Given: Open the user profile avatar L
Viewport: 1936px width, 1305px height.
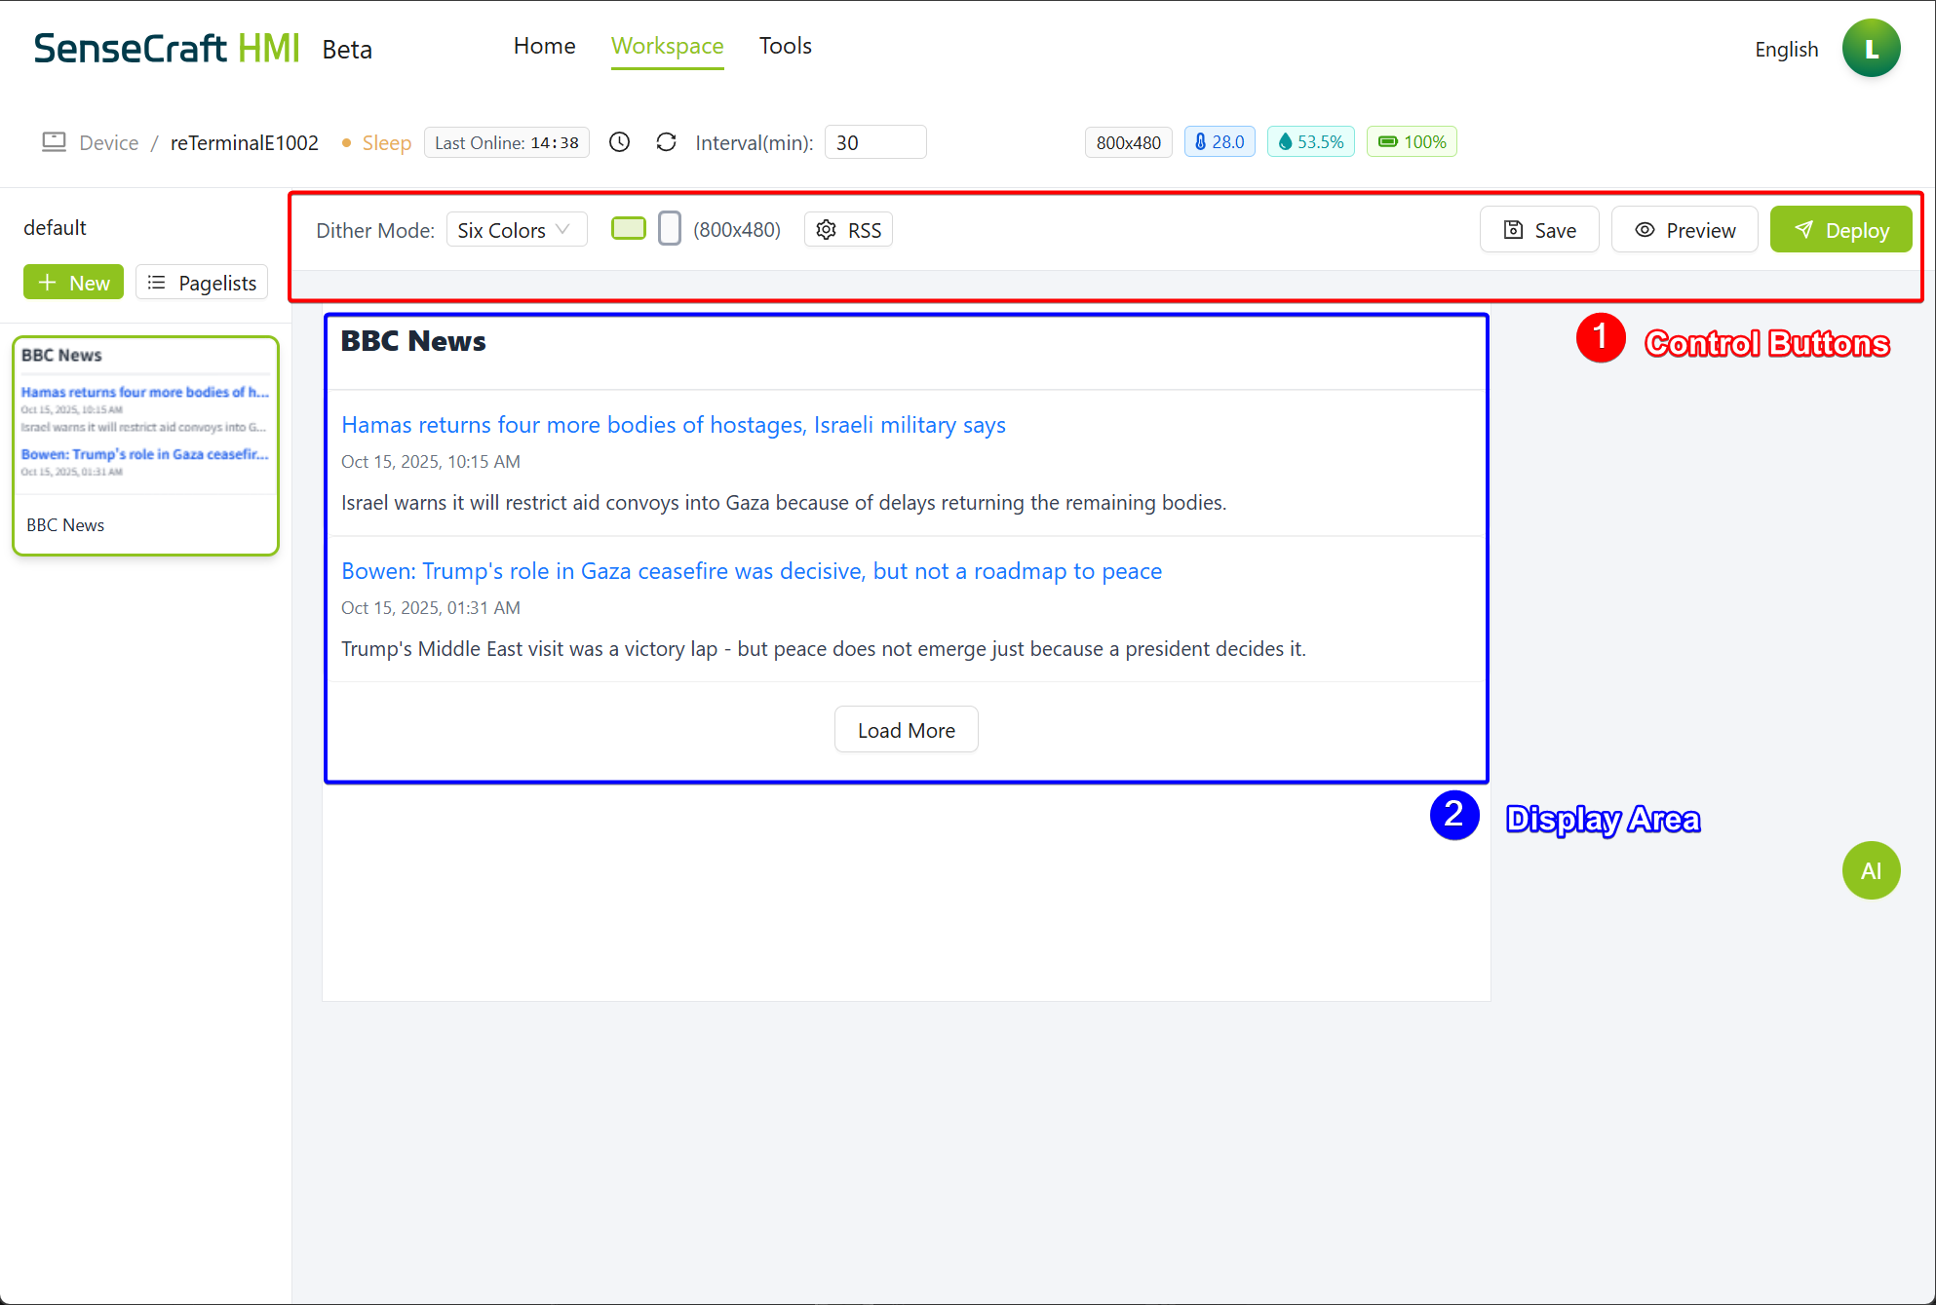Looking at the screenshot, I should 1870,49.
